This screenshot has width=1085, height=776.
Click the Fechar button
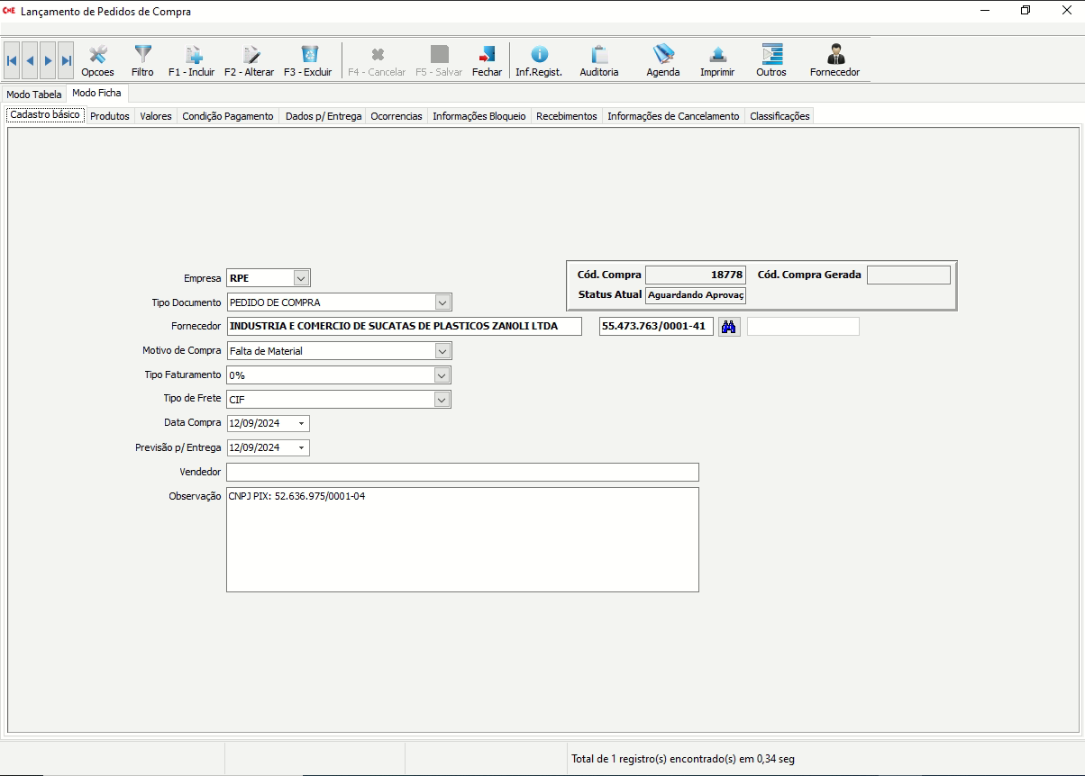point(487,60)
